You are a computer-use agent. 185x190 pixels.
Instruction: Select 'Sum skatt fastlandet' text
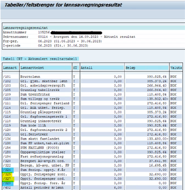click(x=40, y=139)
